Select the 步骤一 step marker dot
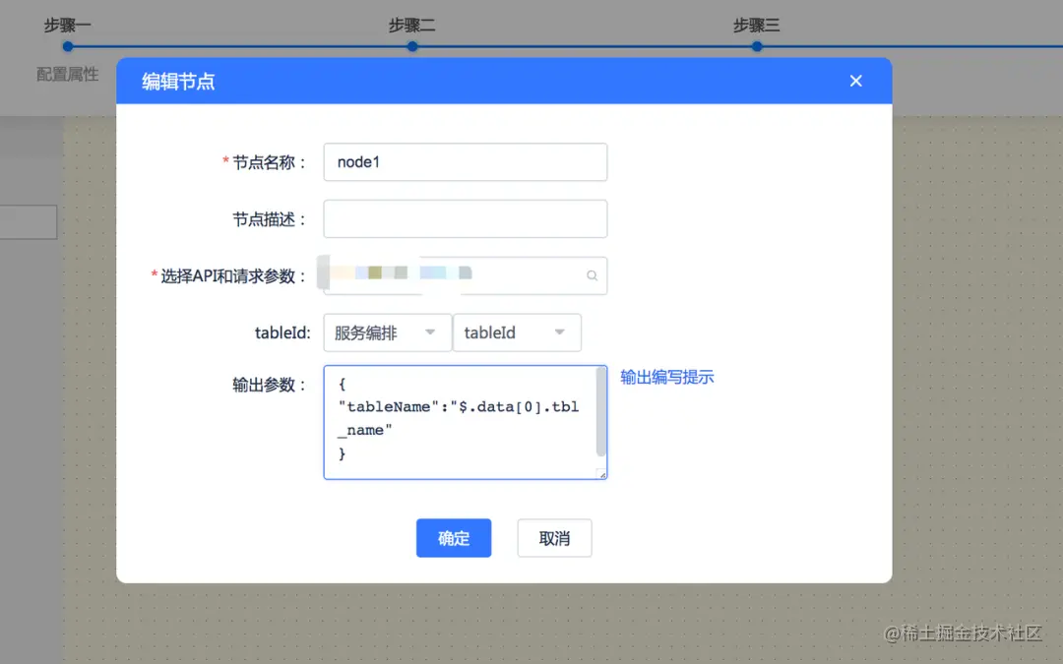 [68, 47]
